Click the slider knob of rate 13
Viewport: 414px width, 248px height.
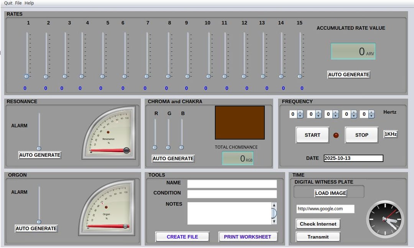263,76
